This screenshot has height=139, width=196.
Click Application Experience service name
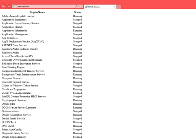[14, 20]
